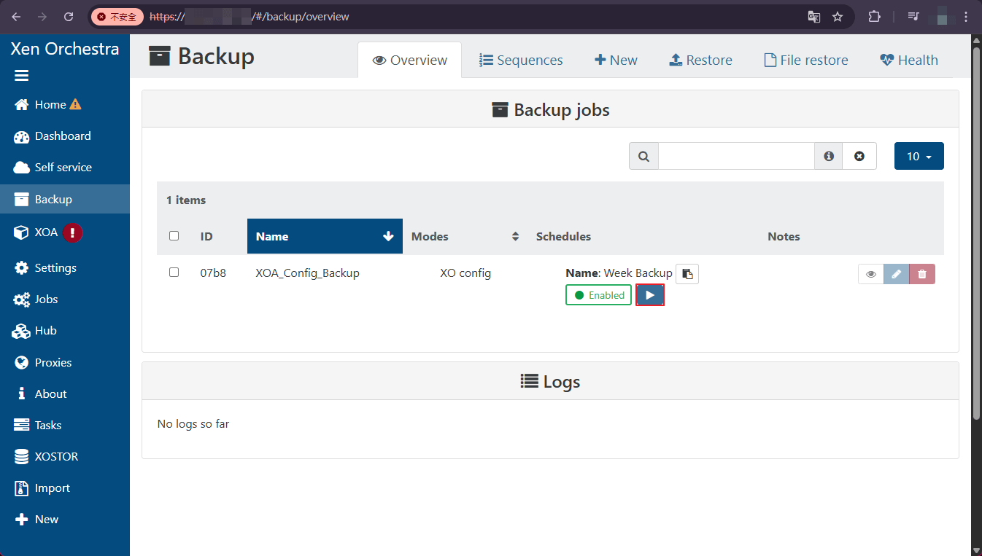The image size is (982, 556).
Task: Reload the page in the browser
Action: 69,16
